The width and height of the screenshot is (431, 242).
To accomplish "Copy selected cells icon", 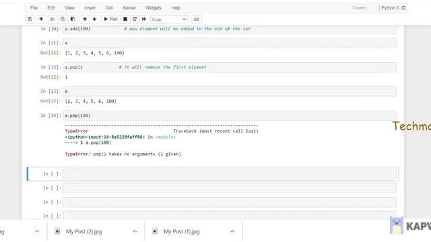I will pos(63,19).
